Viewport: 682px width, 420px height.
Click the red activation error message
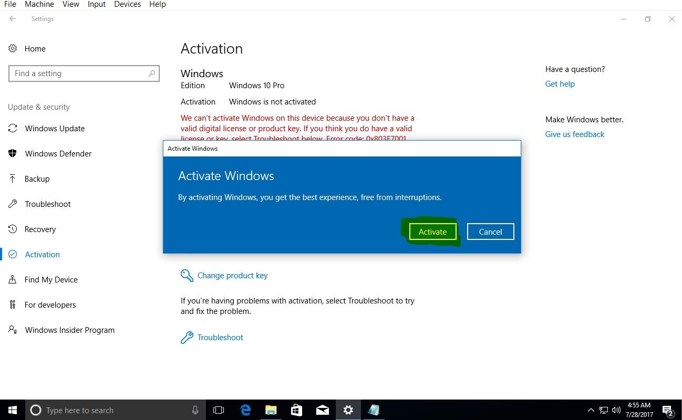point(297,128)
